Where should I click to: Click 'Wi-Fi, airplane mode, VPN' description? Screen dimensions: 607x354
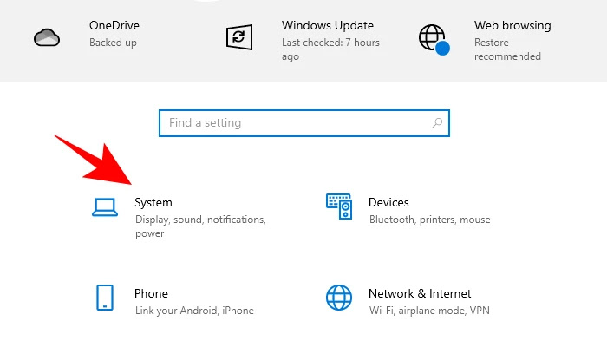point(429,311)
